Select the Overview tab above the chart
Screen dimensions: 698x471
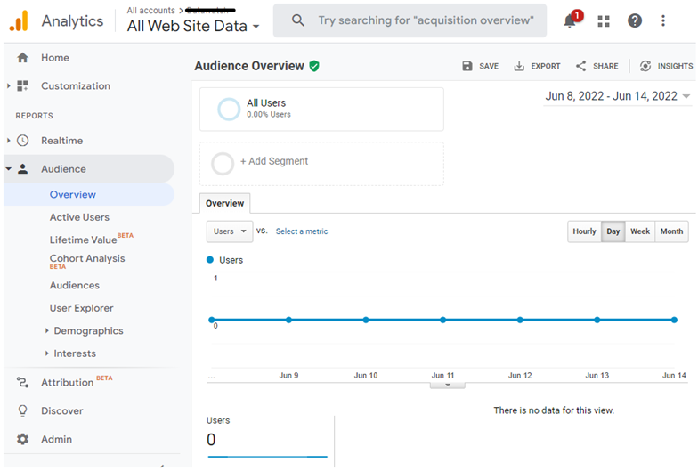(224, 203)
